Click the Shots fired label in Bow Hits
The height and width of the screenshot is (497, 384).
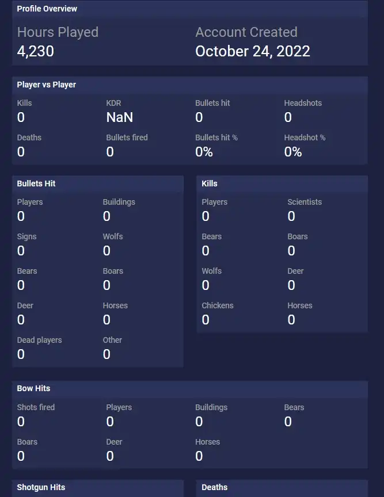coord(36,407)
